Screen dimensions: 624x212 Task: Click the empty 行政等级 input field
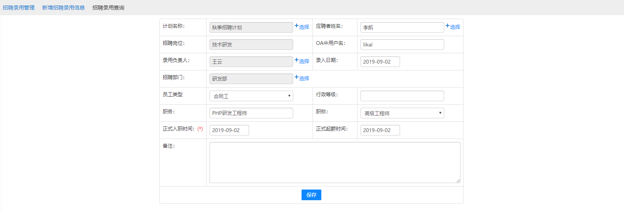click(402, 96)
